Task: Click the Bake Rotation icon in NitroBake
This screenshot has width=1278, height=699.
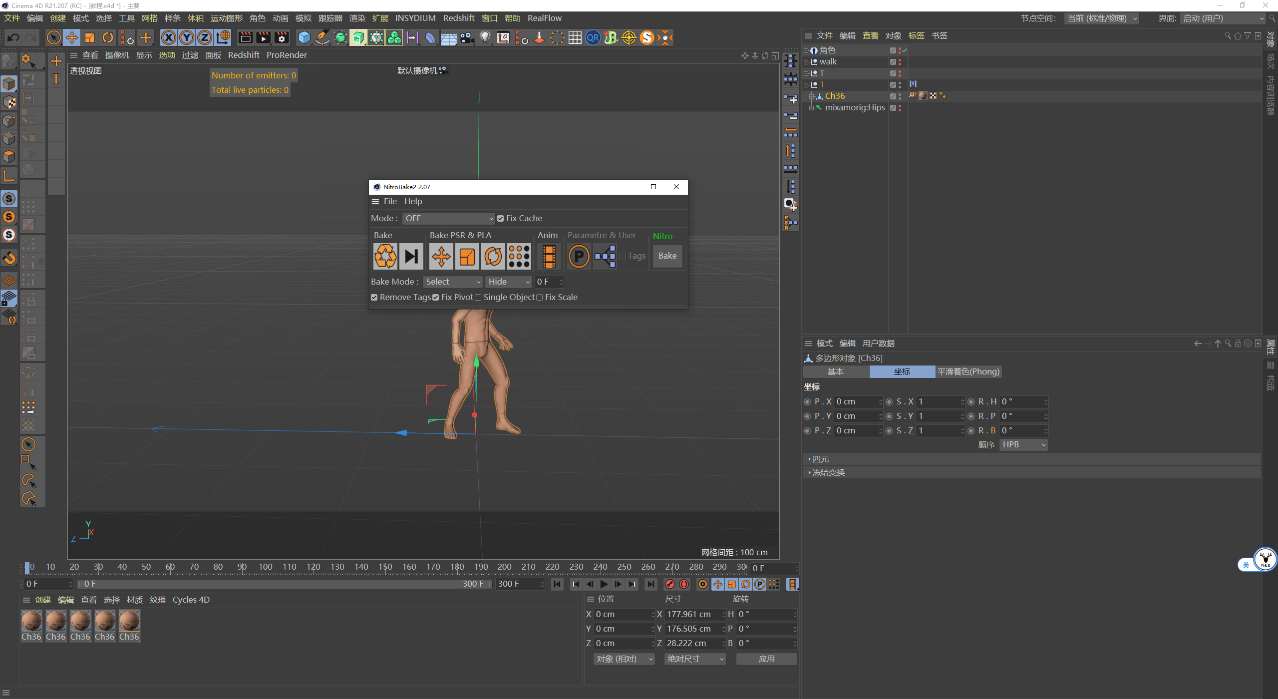Action: tap(493, 256)
